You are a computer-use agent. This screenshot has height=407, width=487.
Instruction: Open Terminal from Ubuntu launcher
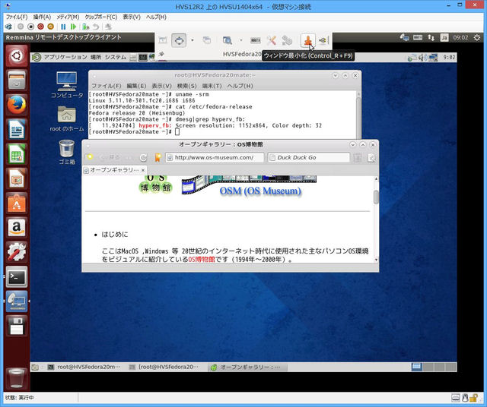pos(17,276)
